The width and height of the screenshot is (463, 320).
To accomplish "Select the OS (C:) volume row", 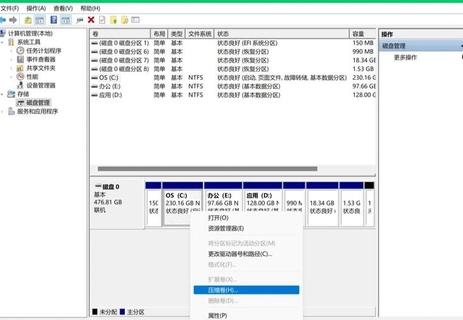I will click(x=233, y=77).
